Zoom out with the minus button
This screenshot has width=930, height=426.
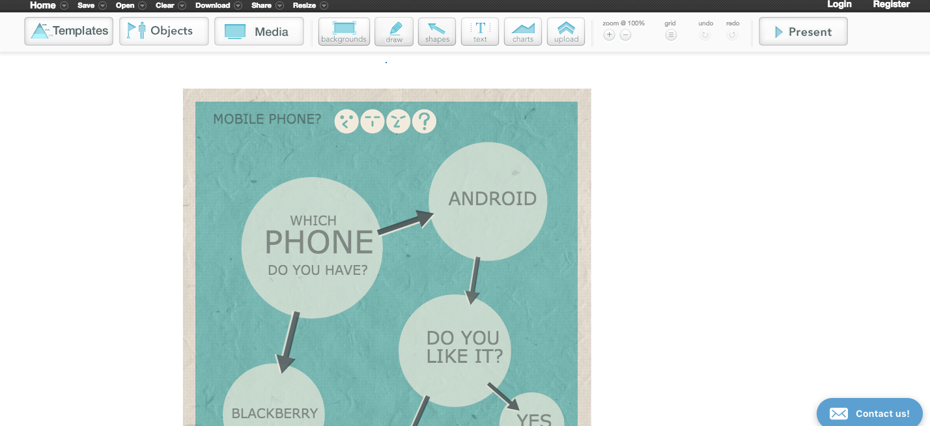click(x=625, y=35)
